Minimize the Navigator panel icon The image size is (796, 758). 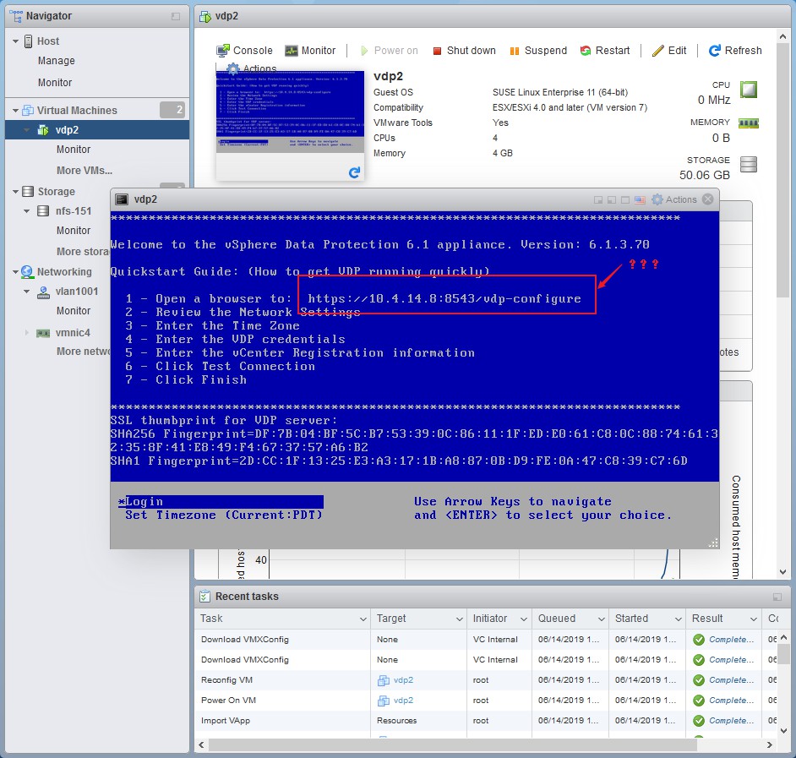176,16
